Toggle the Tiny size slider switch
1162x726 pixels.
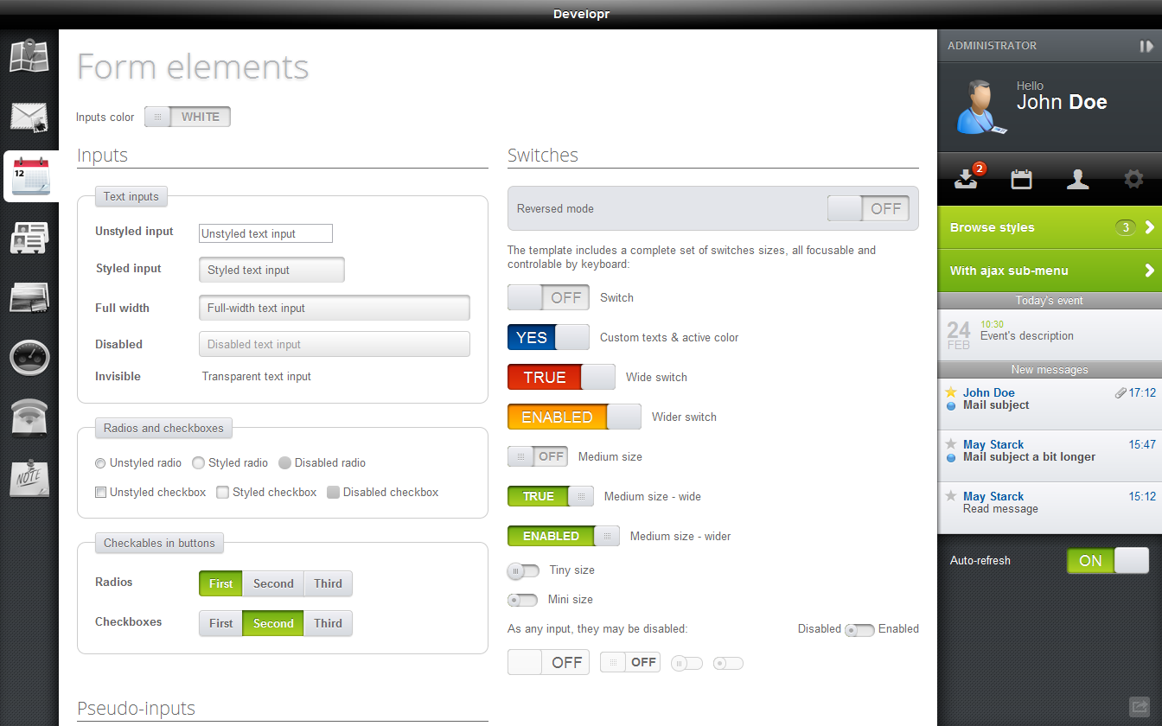pos(523,570)
